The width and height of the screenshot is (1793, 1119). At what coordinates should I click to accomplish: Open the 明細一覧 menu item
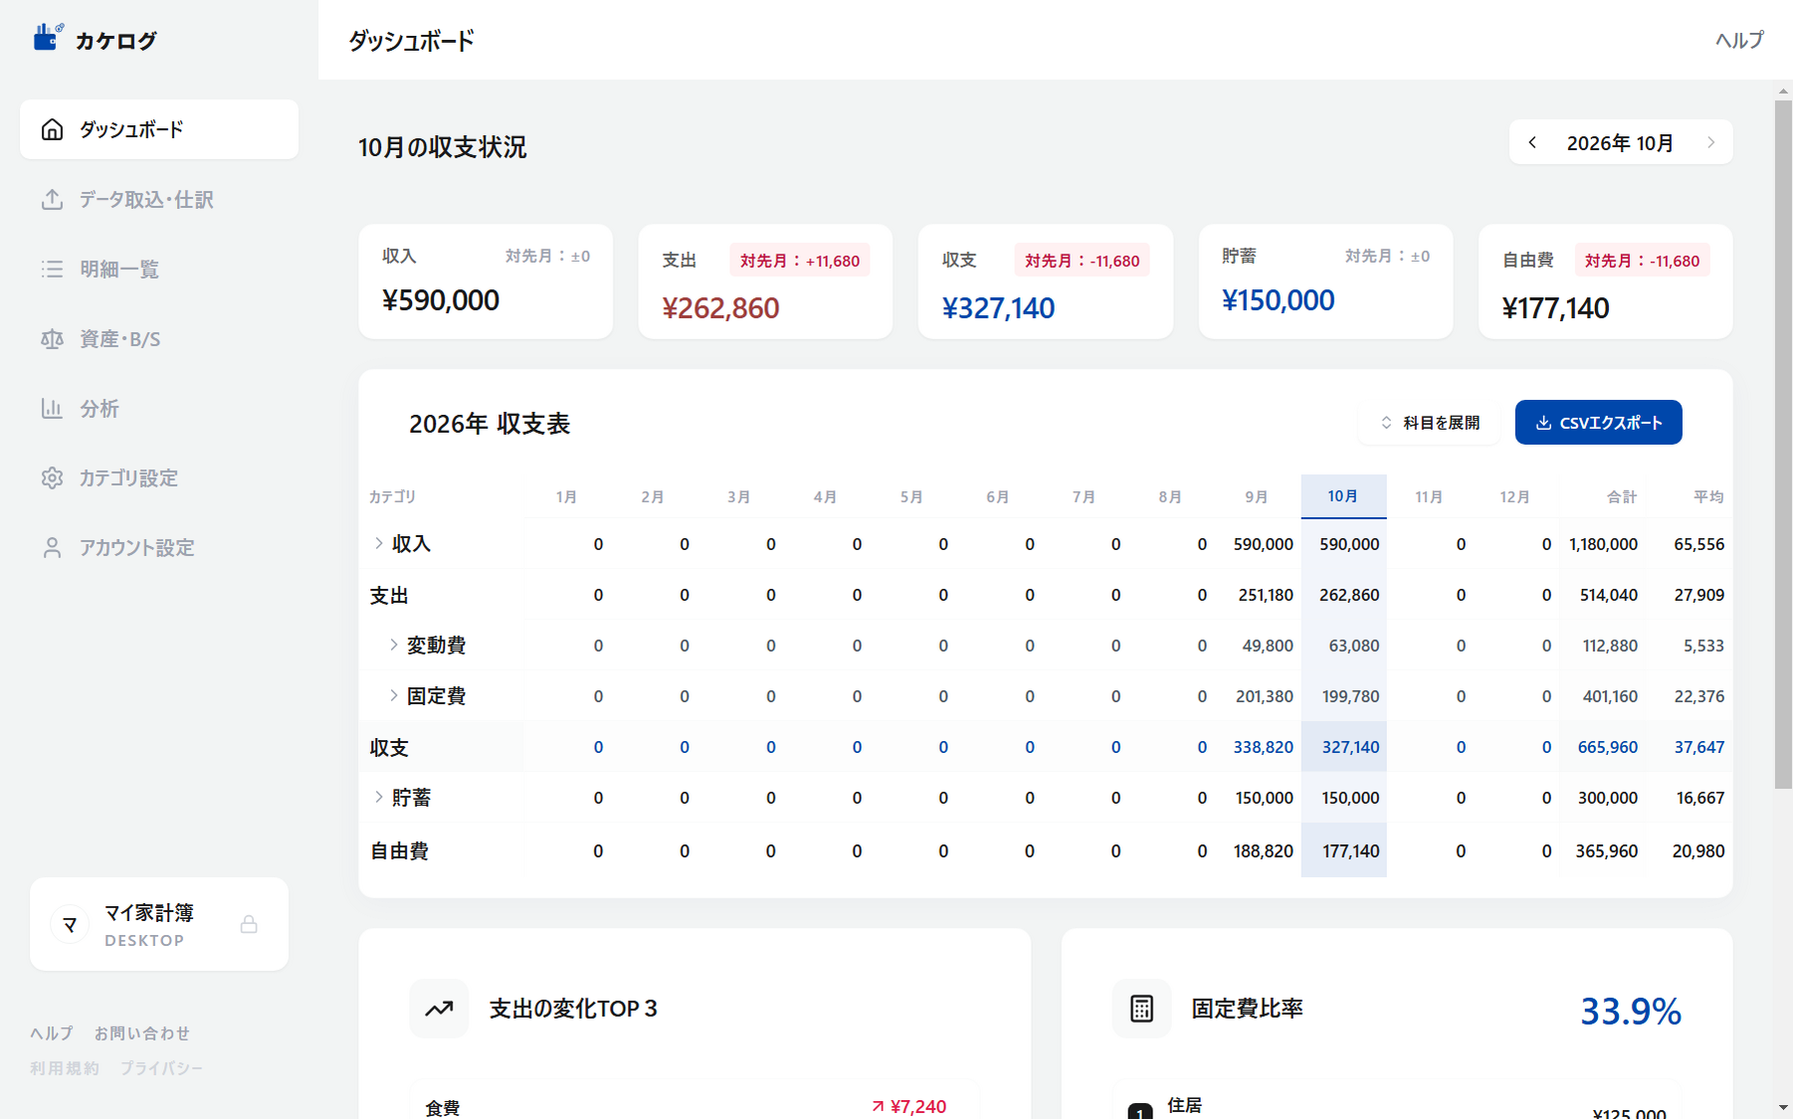coord(159,269)
